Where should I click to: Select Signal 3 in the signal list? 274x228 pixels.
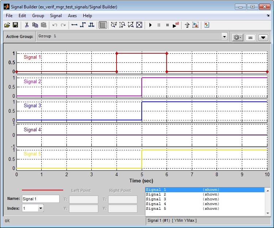156,199
